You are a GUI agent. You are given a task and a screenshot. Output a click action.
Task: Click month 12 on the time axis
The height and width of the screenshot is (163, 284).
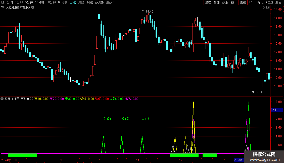tap(181, 160)
